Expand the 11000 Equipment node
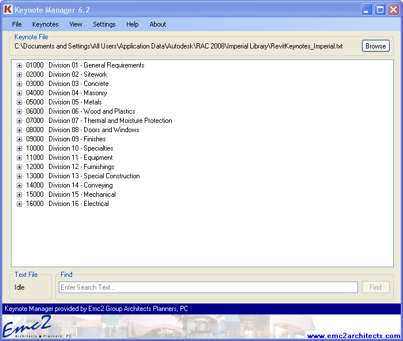 19,158
